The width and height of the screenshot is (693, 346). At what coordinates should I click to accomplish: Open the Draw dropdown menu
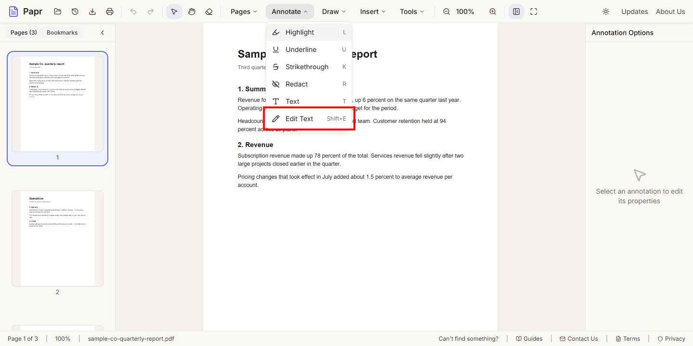[334, 12]
